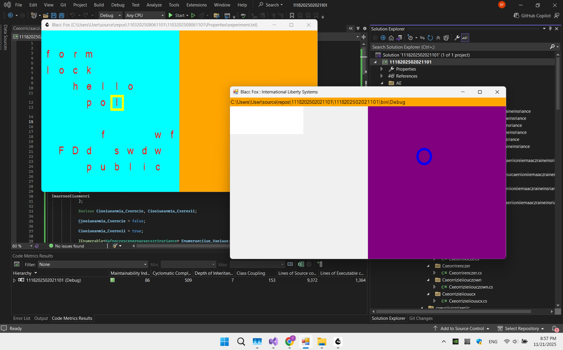This screenshot has height=350, width=563.
Task: Open the 80 % zoom level dropdown
Action: coord(22,246)
